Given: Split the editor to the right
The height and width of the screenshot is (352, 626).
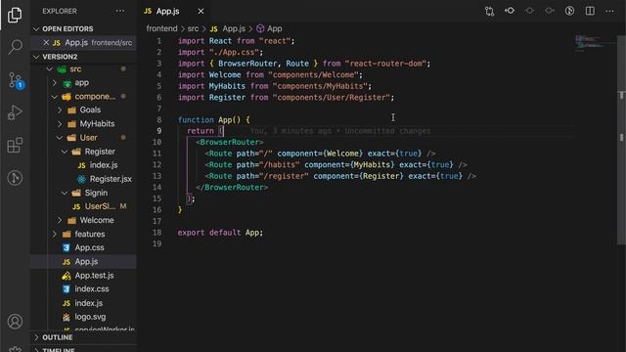Looking at the screenshot, I should 590,11.
